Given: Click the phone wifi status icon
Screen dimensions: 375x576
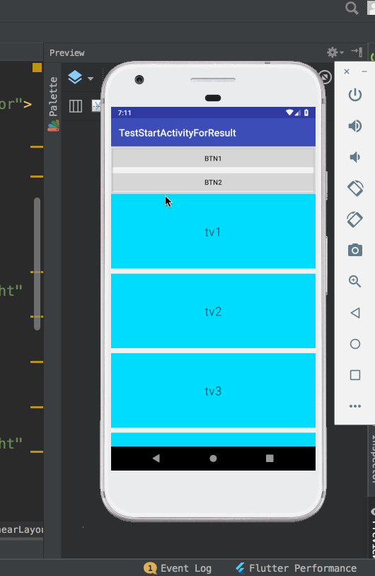Looking at the screenshot, I should point(290,113).
